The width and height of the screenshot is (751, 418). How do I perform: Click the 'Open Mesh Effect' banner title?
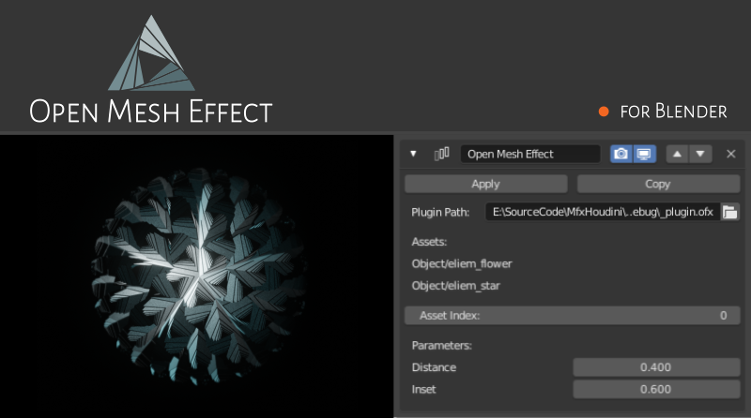[x=151, y=112]
